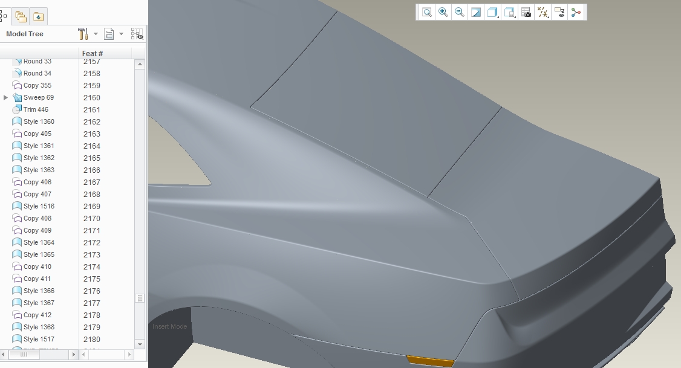
Task: Select the Style 1360 feature icon
Action: pyautogui.click(x=17, y=121)
